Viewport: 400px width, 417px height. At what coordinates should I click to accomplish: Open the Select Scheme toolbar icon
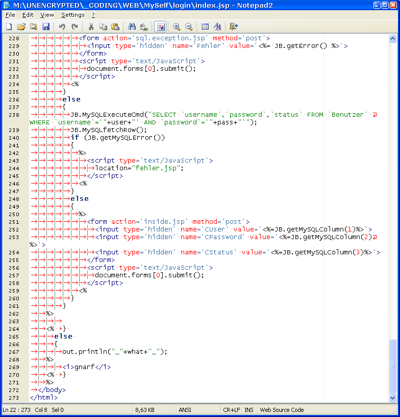pos(205,27)
